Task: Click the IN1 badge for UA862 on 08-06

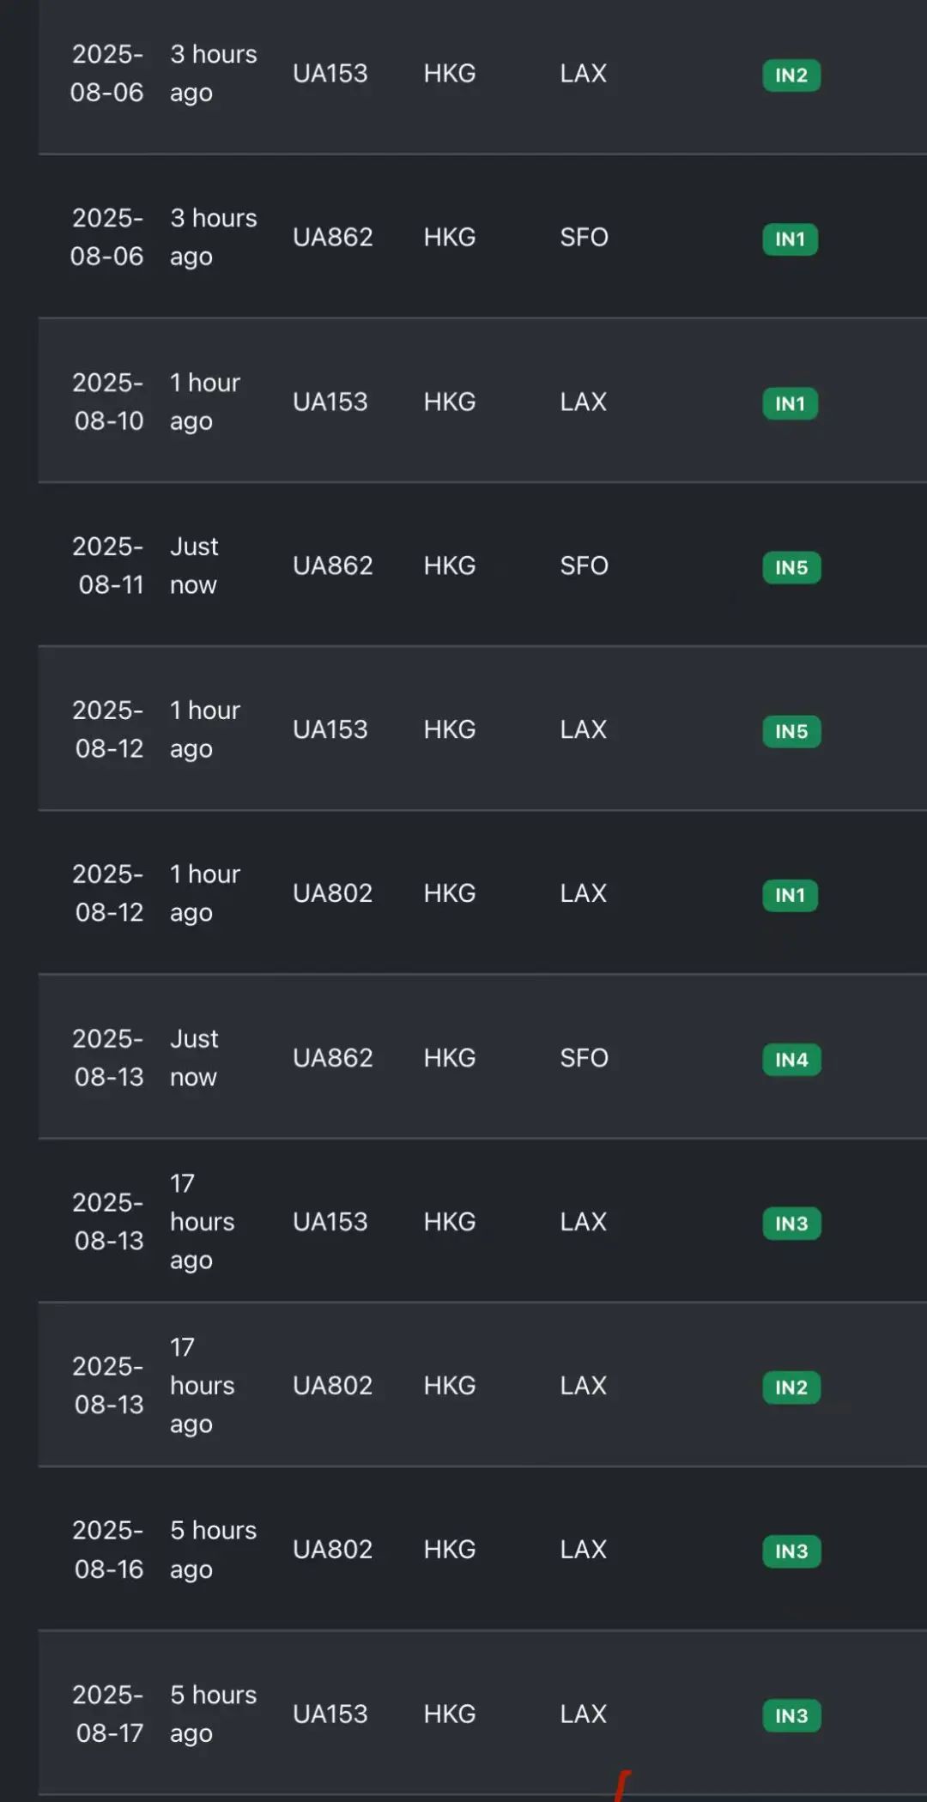Action: click(790, 239)
